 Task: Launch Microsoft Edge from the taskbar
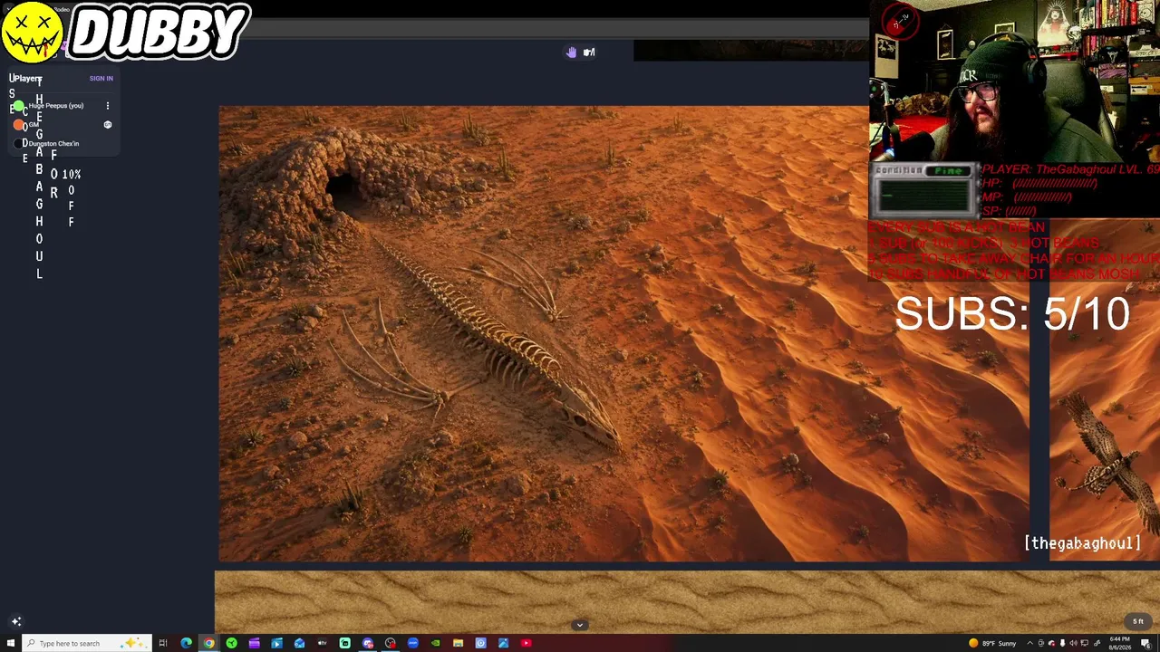point(186,643)
